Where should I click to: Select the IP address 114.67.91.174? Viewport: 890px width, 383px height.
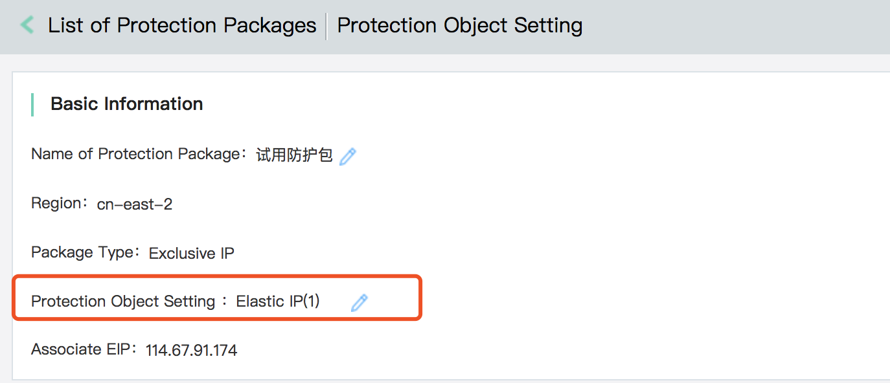(192, 351)
